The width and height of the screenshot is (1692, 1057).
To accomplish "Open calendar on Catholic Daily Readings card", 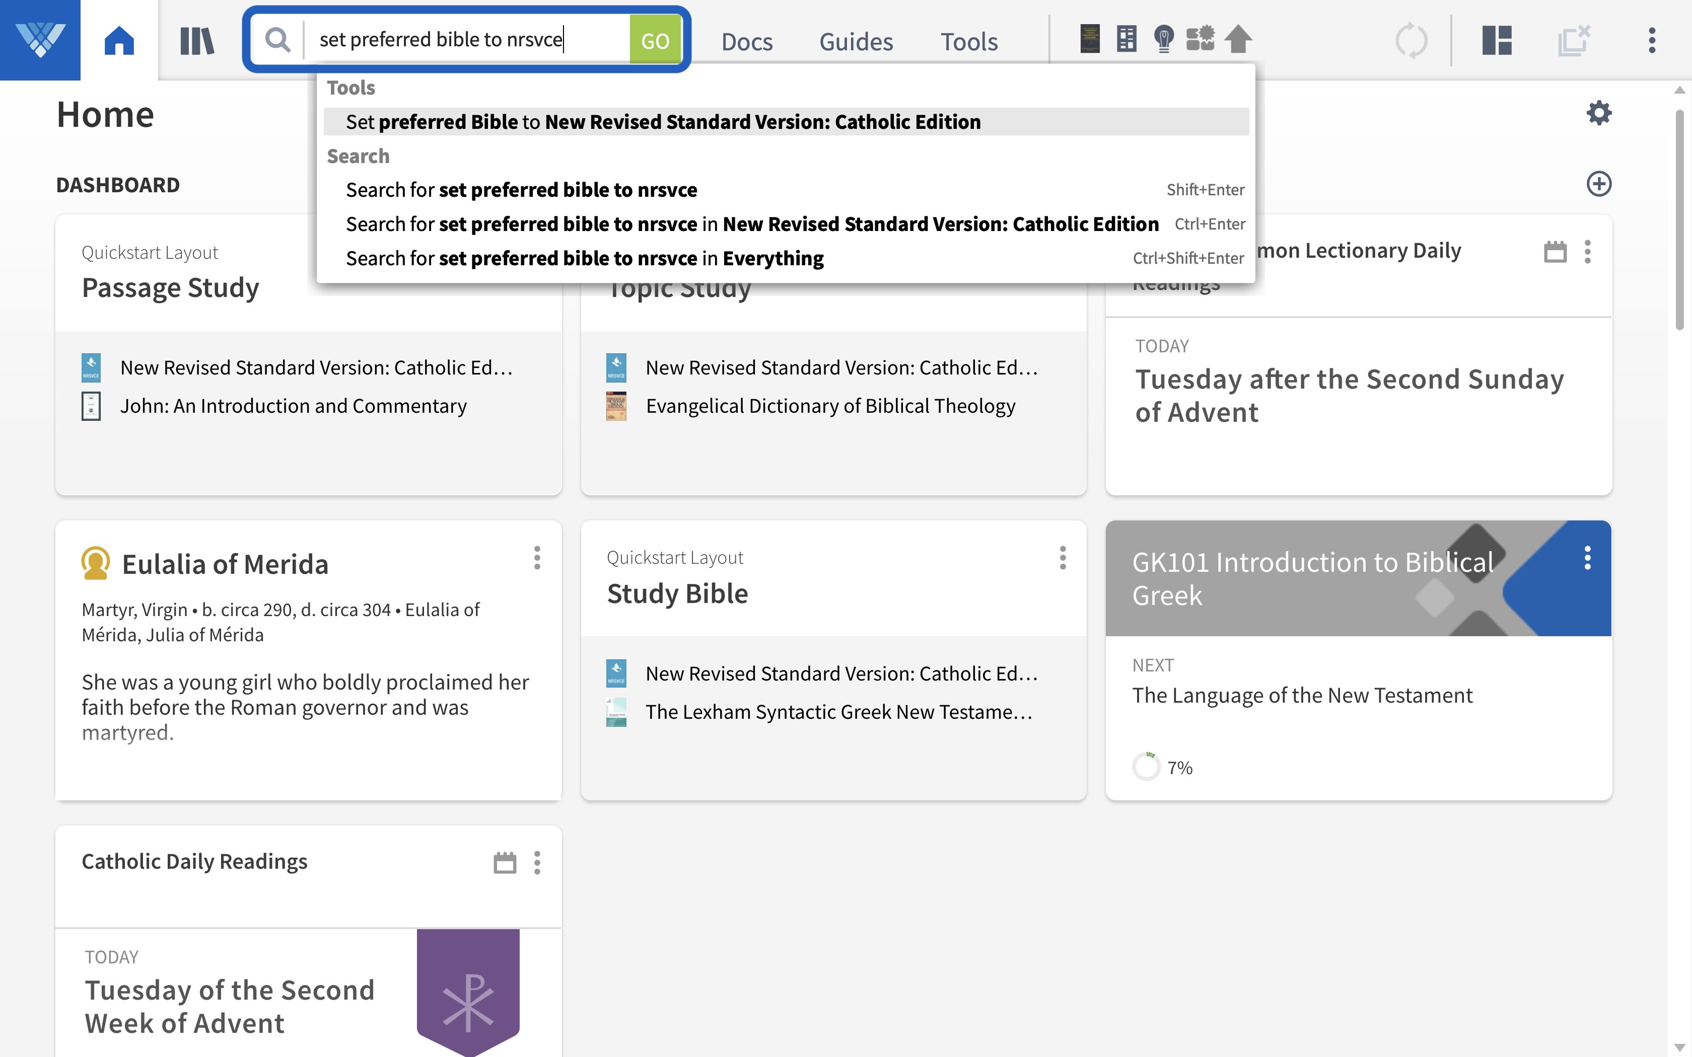I will (505, 863).
